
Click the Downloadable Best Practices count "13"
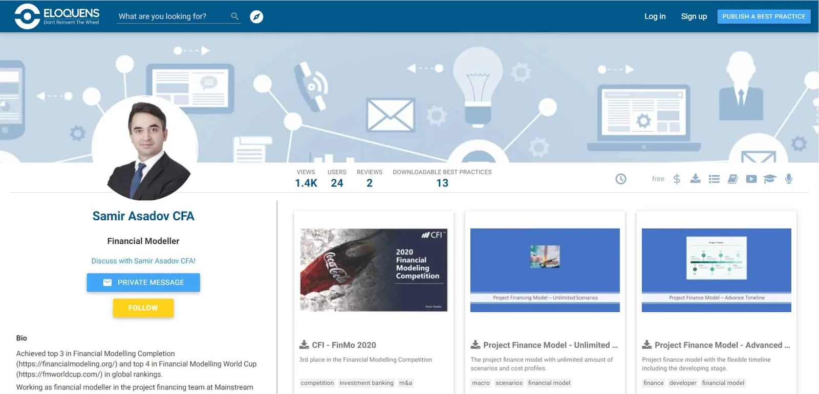pos(442,183)
